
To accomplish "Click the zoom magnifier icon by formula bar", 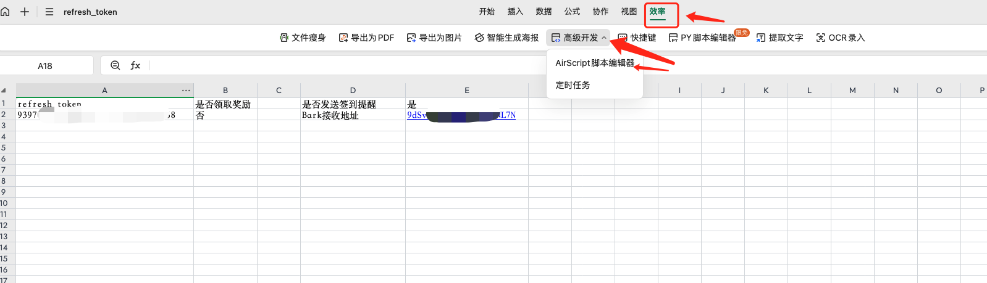I will click(115, 65).
